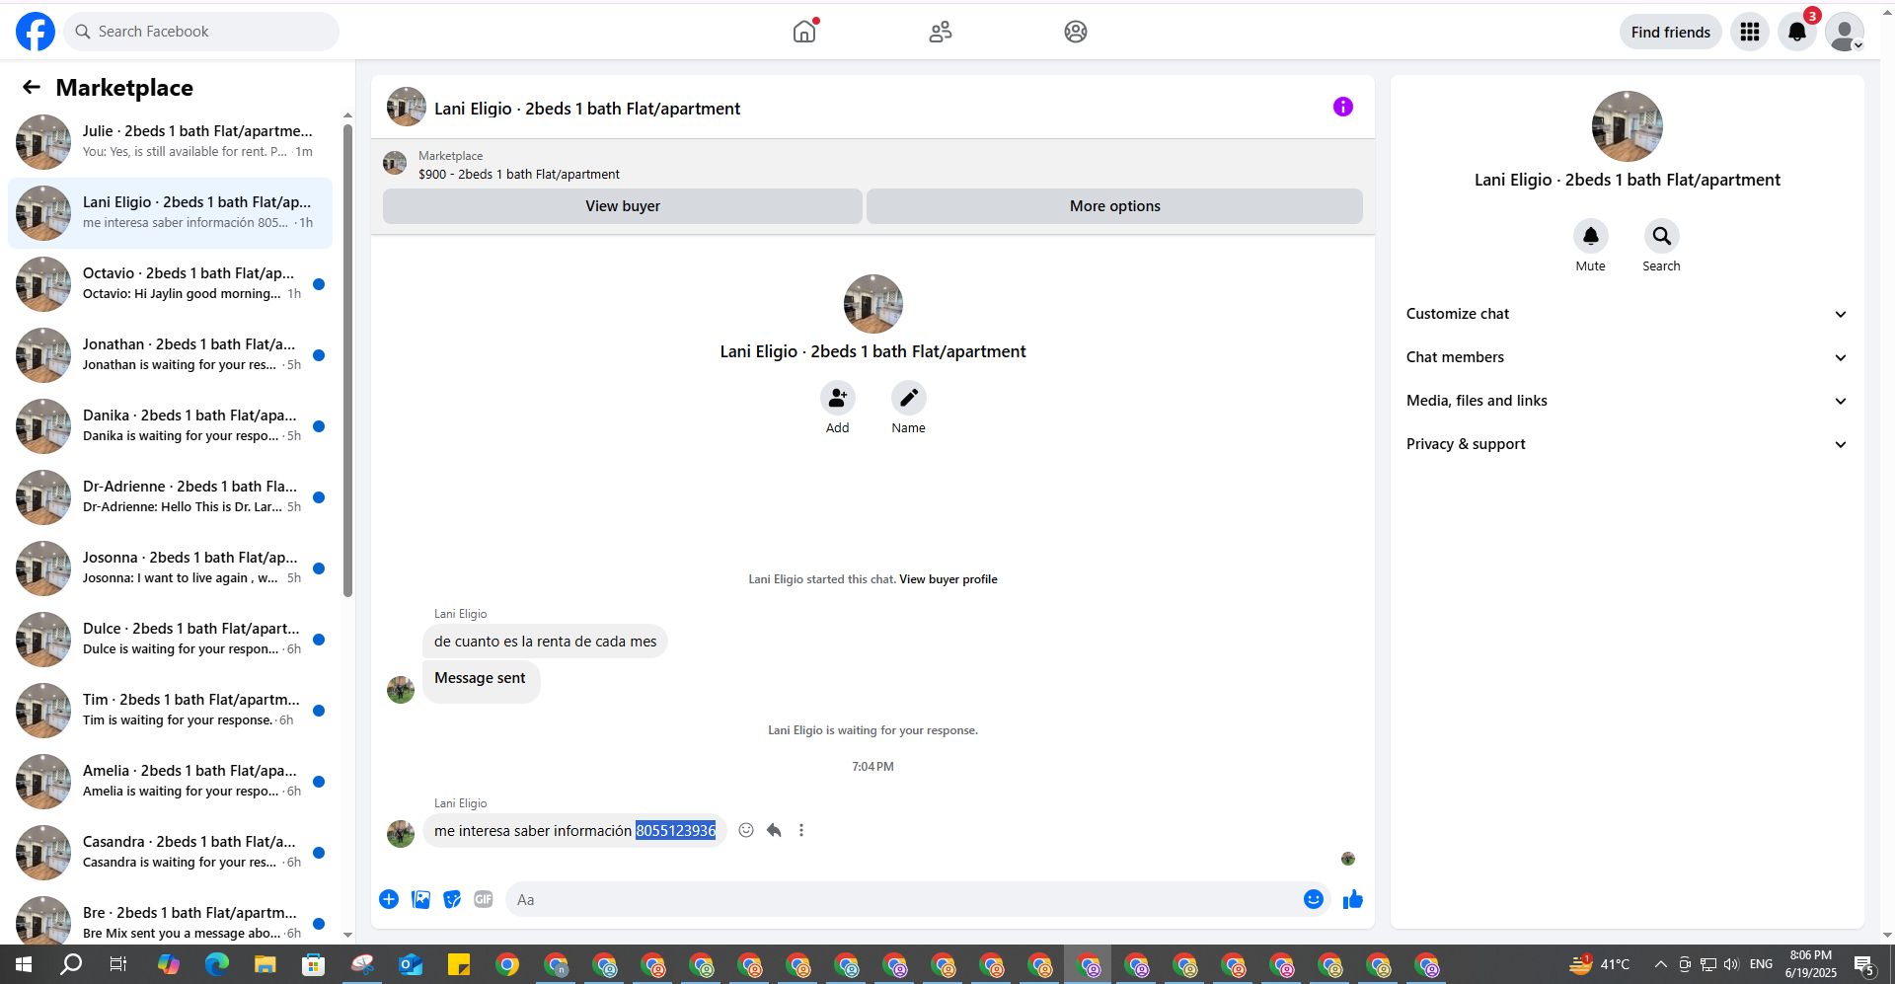Open Windows taskbar search
This screenshot has width=1895, height=984.
point(71,964)
